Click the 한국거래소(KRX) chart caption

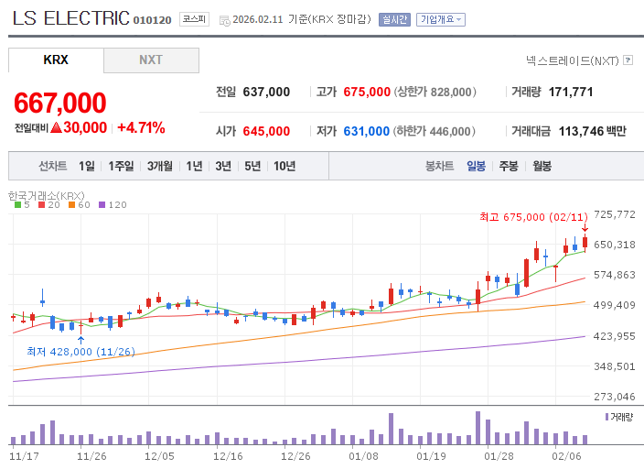[x=47, y=196]
